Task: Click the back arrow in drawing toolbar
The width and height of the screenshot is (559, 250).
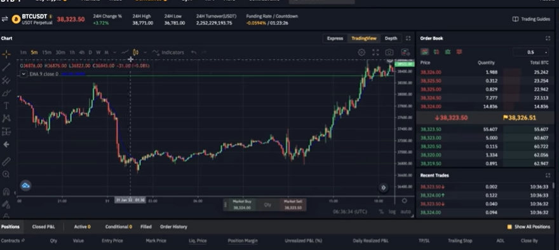Action: pyautogui.click(x=6, y=144)
